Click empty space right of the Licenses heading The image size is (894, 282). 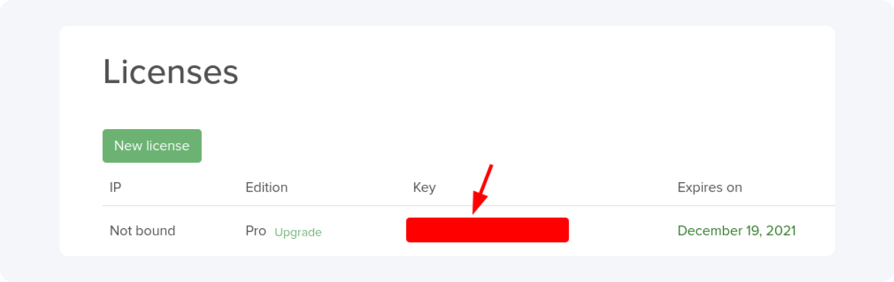point(486,72)
